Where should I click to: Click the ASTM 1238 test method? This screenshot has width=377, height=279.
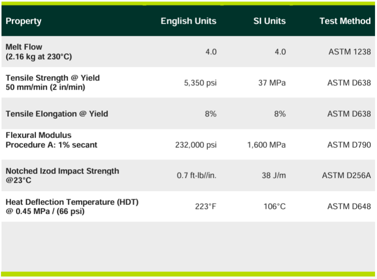tap(349, 52)
